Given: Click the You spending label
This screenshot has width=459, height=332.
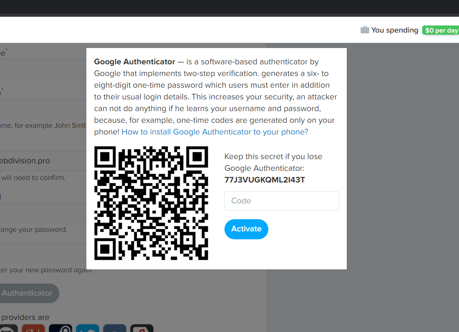Looking at the screenshot, I should [394, 30].
